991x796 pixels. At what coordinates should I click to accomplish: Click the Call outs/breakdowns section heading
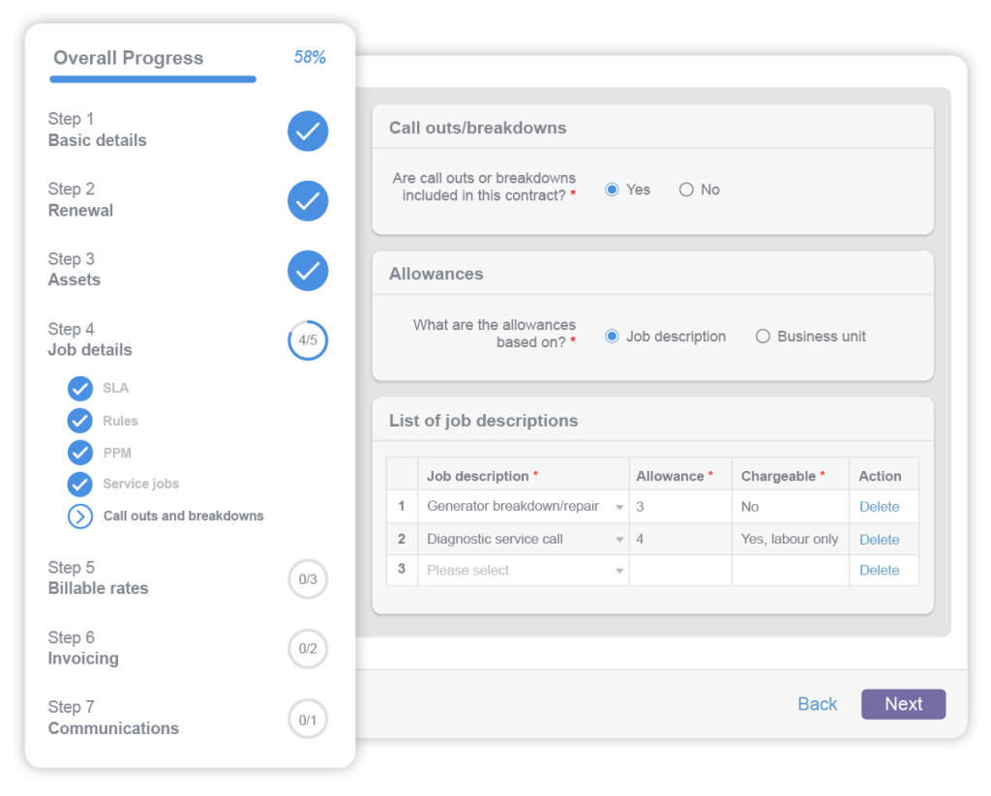coord(478,128)
